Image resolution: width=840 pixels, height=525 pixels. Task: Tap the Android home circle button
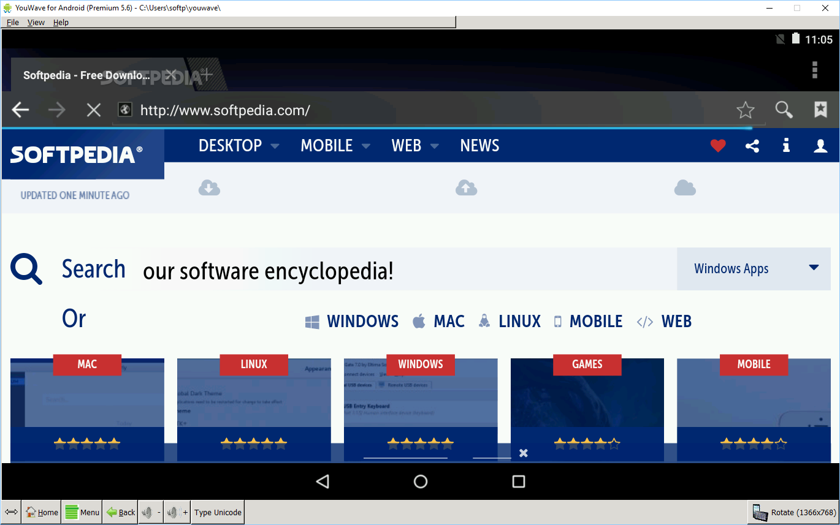[x=421, y=482]
